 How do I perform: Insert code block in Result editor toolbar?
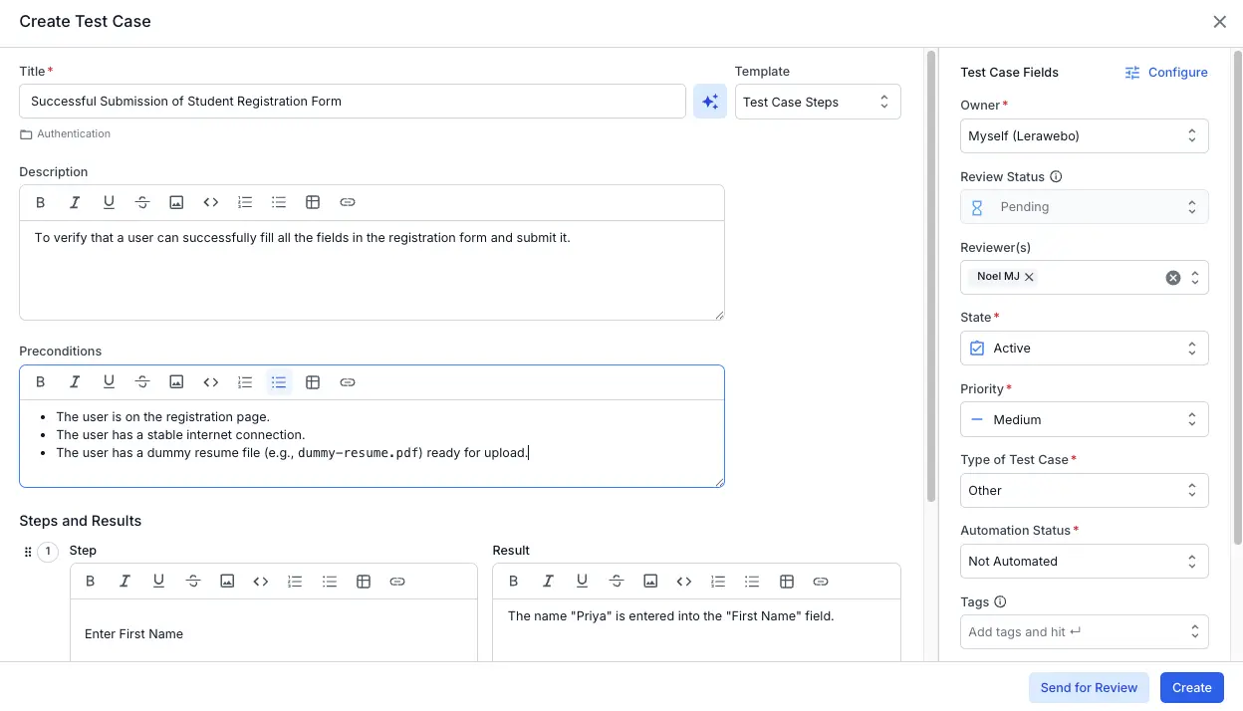click(x=684, y=582)
